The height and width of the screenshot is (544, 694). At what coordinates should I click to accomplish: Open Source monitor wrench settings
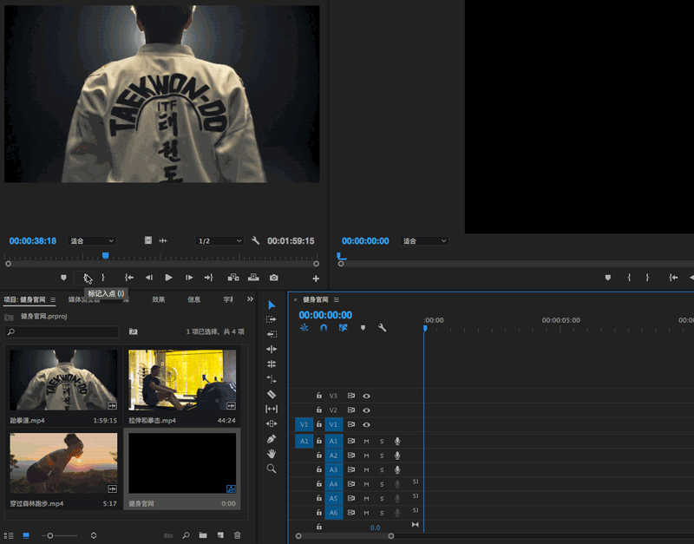tap(255, 240)
